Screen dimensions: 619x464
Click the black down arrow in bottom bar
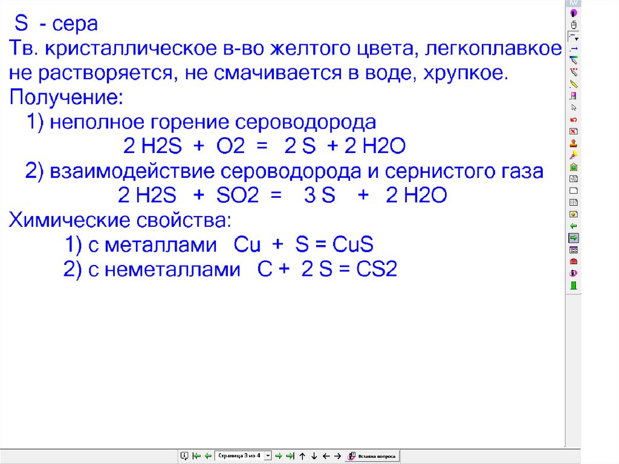point(314,456)
